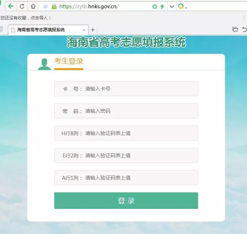
Task: Open a new tab with the plus button
Action: point(93,30)
